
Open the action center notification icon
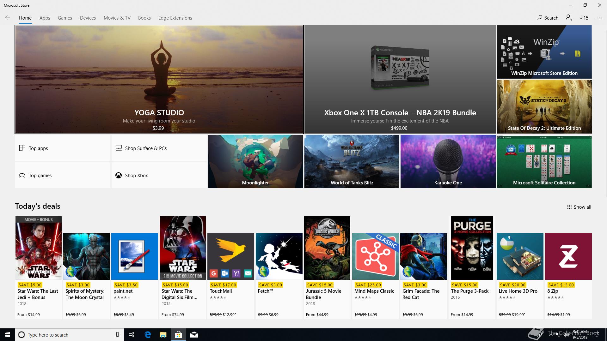pyautogui.click(x=597, y=335)
